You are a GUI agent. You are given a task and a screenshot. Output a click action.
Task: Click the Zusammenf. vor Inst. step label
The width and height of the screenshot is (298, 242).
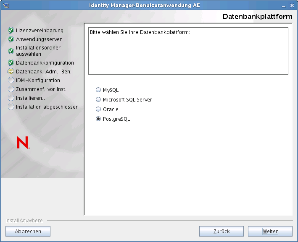click(41, 89)
